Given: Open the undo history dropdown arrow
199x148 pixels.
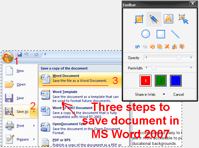Looking at the screenshot, I should (31, 54).
